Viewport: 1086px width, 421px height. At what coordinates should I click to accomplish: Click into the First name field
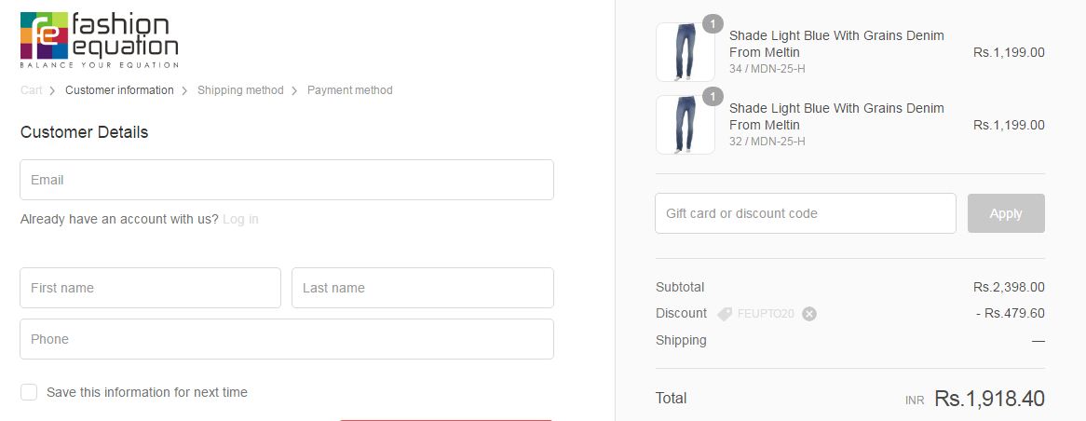(x=150, y=288)
